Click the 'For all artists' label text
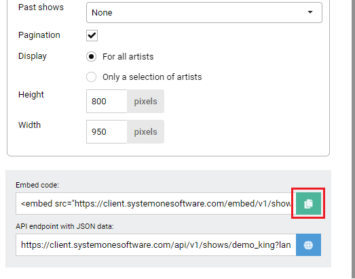 point(128,57)
